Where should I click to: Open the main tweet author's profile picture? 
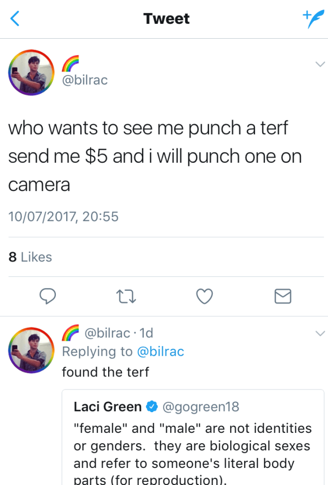tap(31, 72)
